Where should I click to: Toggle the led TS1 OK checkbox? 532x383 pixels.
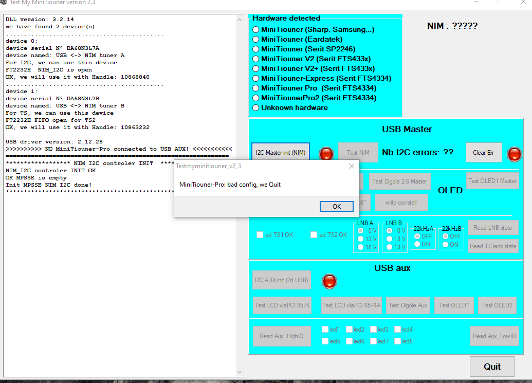[x=260, y=235]
